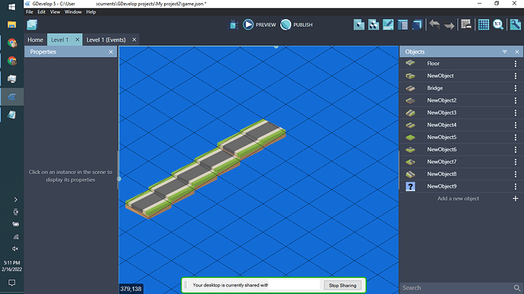Screen dimensions: 524x294
Task: Open the layers editor icon
Action: click(x=417, y=25)
